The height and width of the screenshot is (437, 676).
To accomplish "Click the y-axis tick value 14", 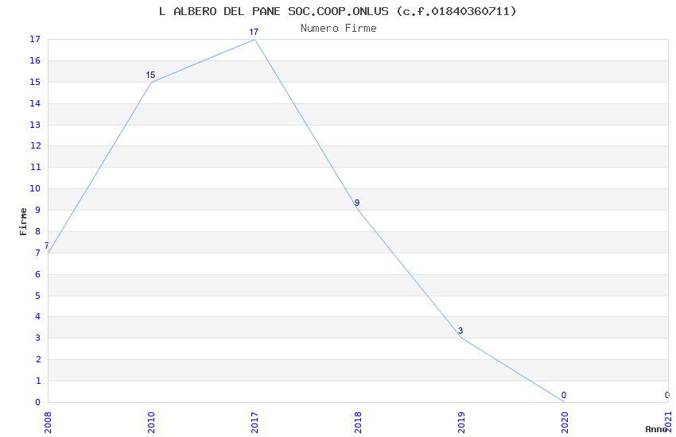I will [35, 103].
